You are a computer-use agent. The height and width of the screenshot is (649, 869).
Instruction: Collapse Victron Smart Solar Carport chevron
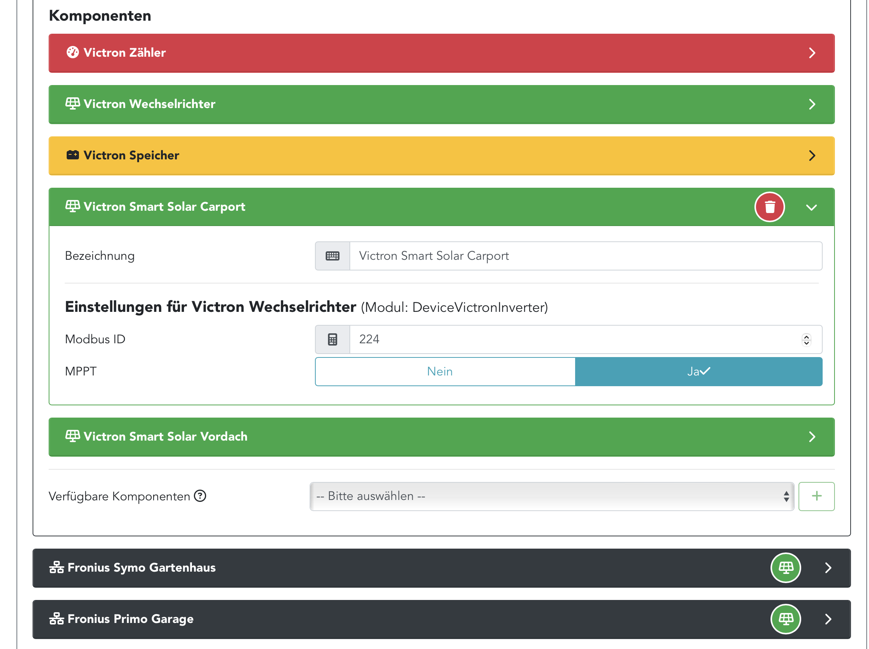pyautogui.click(x=811, y=207)
